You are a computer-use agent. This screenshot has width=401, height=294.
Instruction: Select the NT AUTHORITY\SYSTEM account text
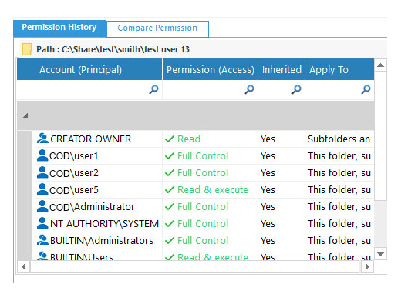(104, 224)
